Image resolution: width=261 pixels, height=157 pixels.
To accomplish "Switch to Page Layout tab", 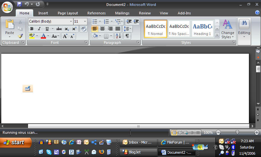I will (68, 13).
